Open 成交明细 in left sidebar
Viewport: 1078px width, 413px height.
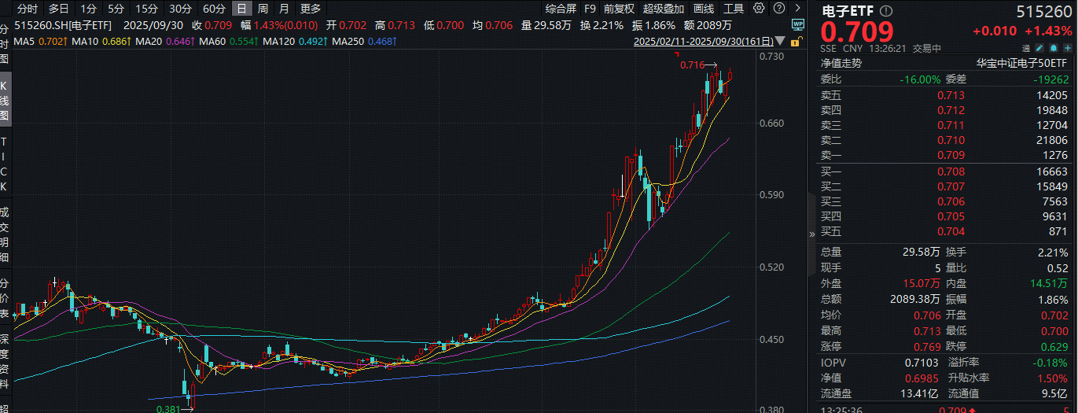[x=5, y=234]
